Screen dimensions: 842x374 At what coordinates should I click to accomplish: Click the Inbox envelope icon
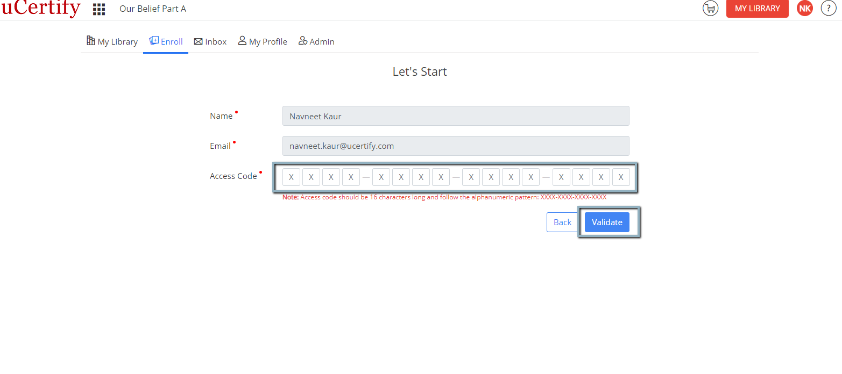tap(198, 41)
